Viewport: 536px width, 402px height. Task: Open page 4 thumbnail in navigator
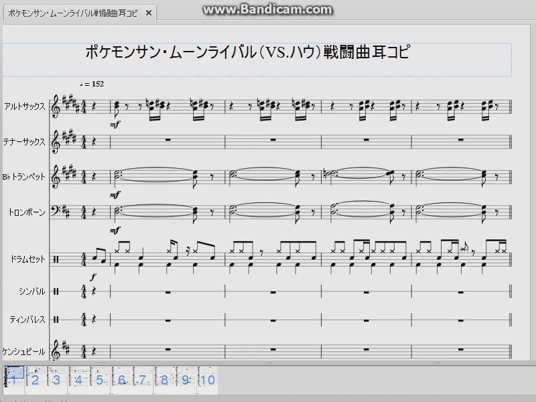click(78, 380)
